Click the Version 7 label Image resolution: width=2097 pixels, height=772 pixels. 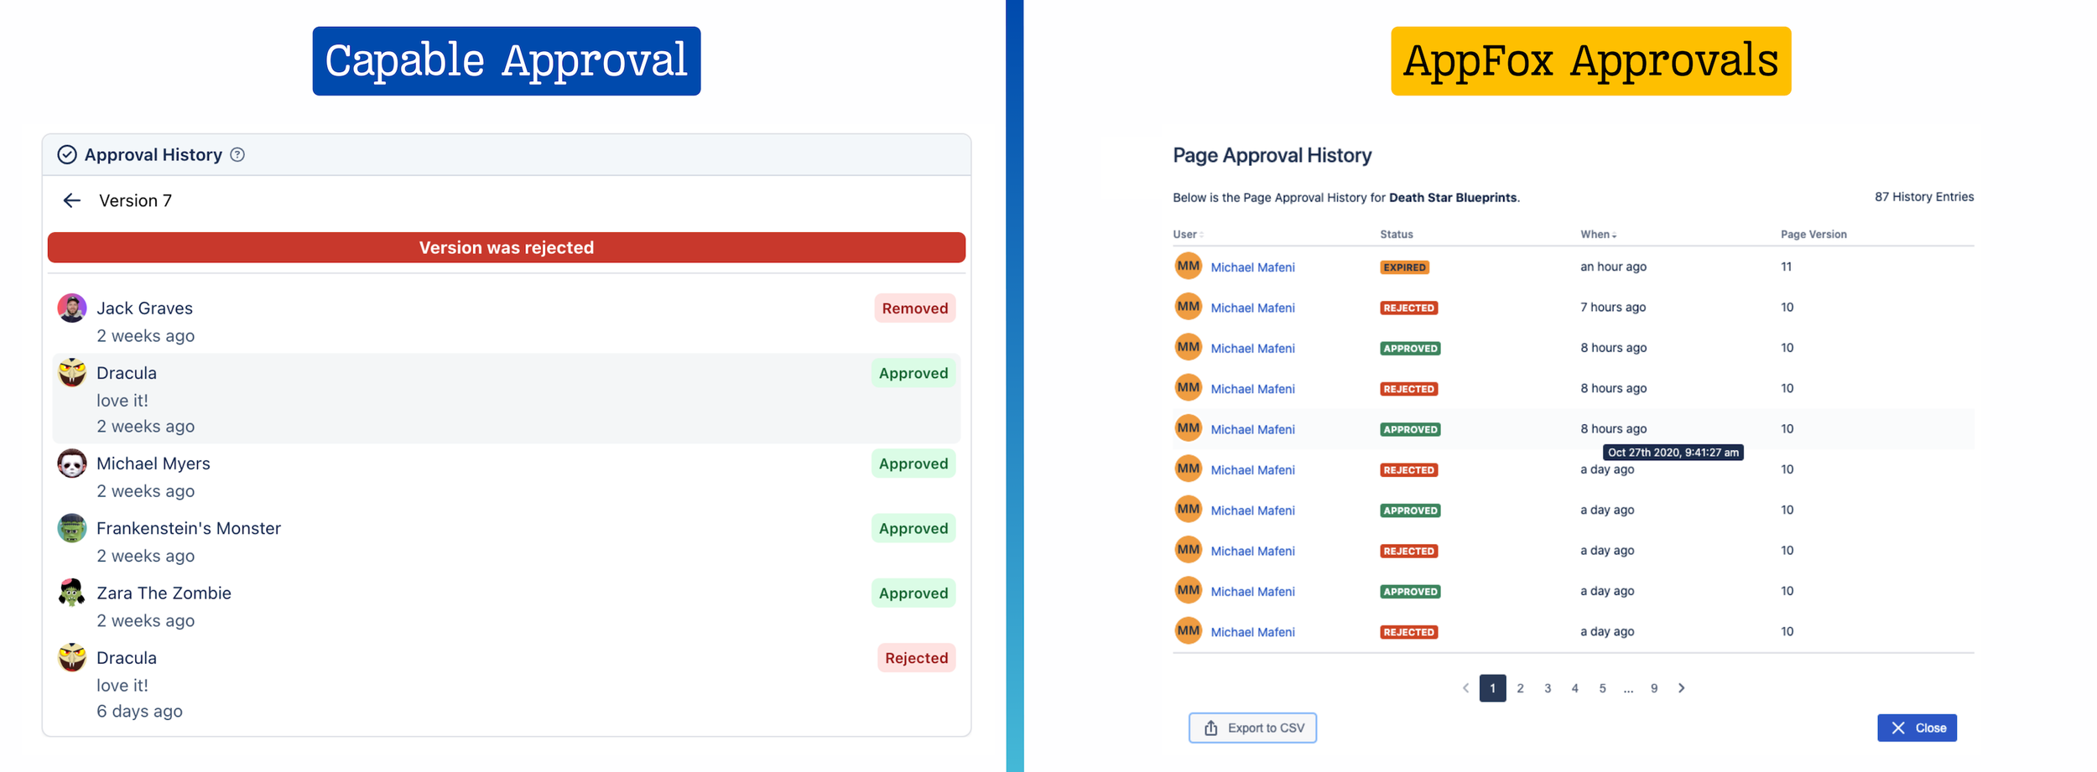point(135,200)
